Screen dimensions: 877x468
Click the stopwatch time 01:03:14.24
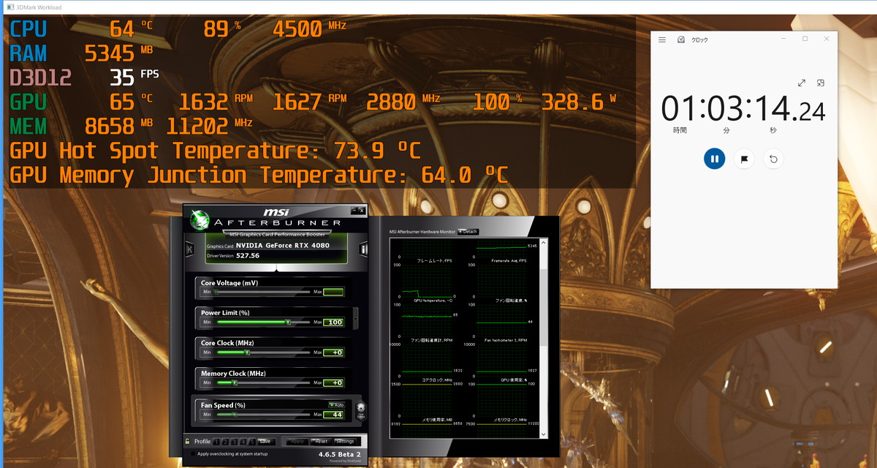(x=743, y=109)
